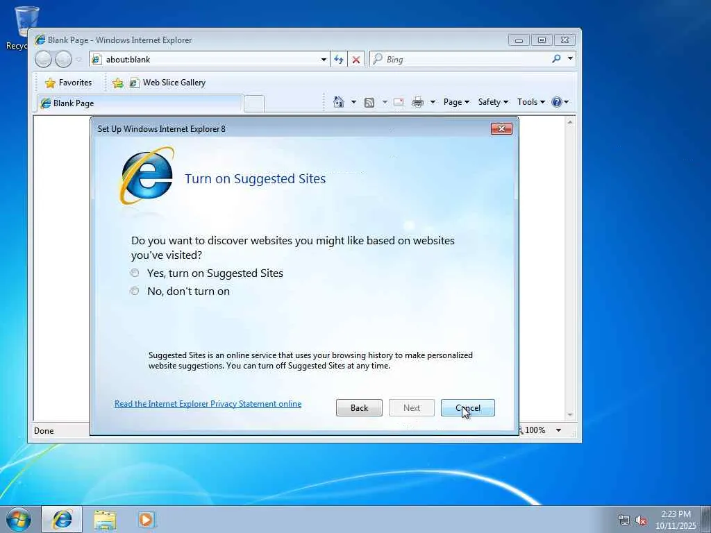
Task: Launch Windows Media Player from taskbar
Action: click(146, 520)
